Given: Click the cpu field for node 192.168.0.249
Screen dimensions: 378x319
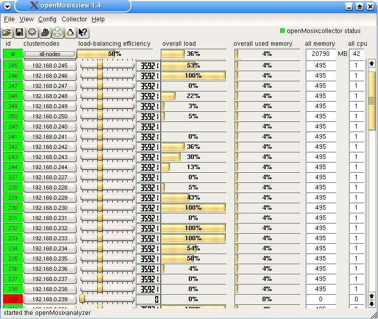Looking at the screenshot, I should point(356,106).
